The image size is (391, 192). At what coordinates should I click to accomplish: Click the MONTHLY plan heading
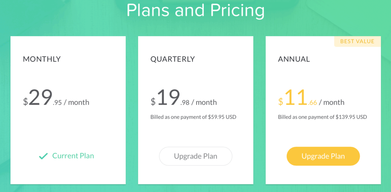[42, 59]
